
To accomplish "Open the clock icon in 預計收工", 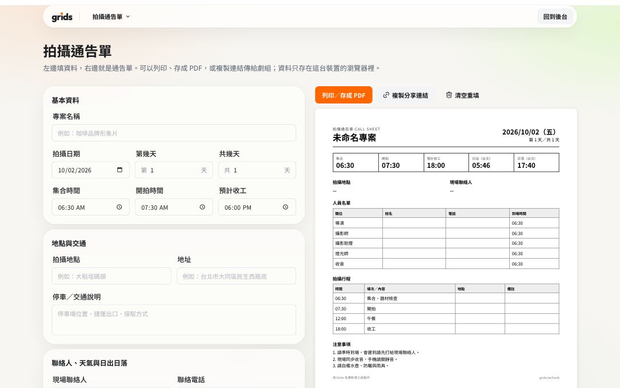I will (285, 207).
